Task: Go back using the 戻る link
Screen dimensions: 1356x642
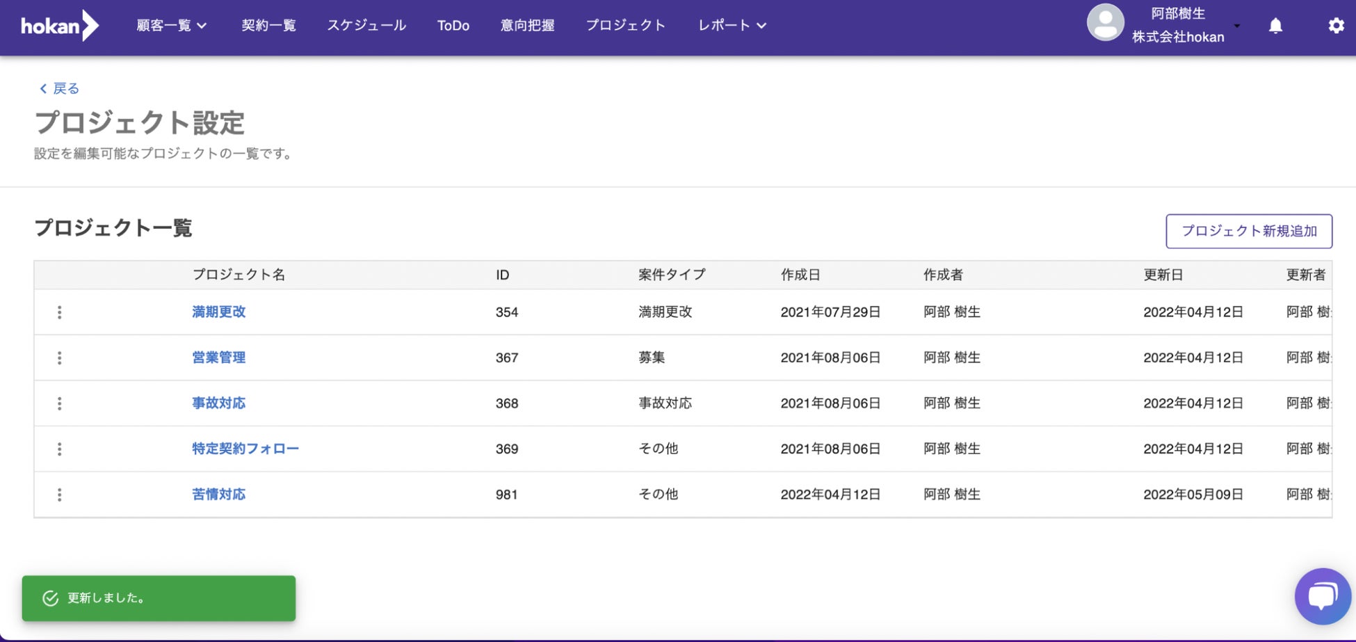Action: (60, 88)
